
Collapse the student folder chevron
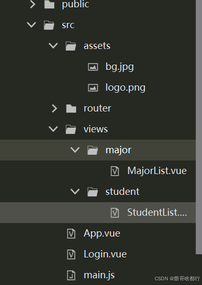click(75, 191)
